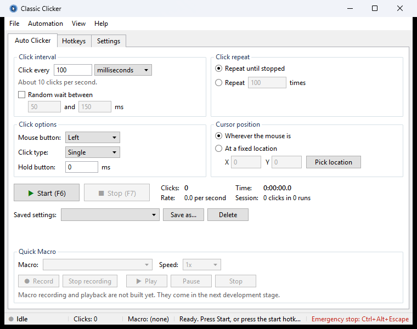Click the Click every interval field
The height and width of the screenshot is (329, 417).
(73, 70)
